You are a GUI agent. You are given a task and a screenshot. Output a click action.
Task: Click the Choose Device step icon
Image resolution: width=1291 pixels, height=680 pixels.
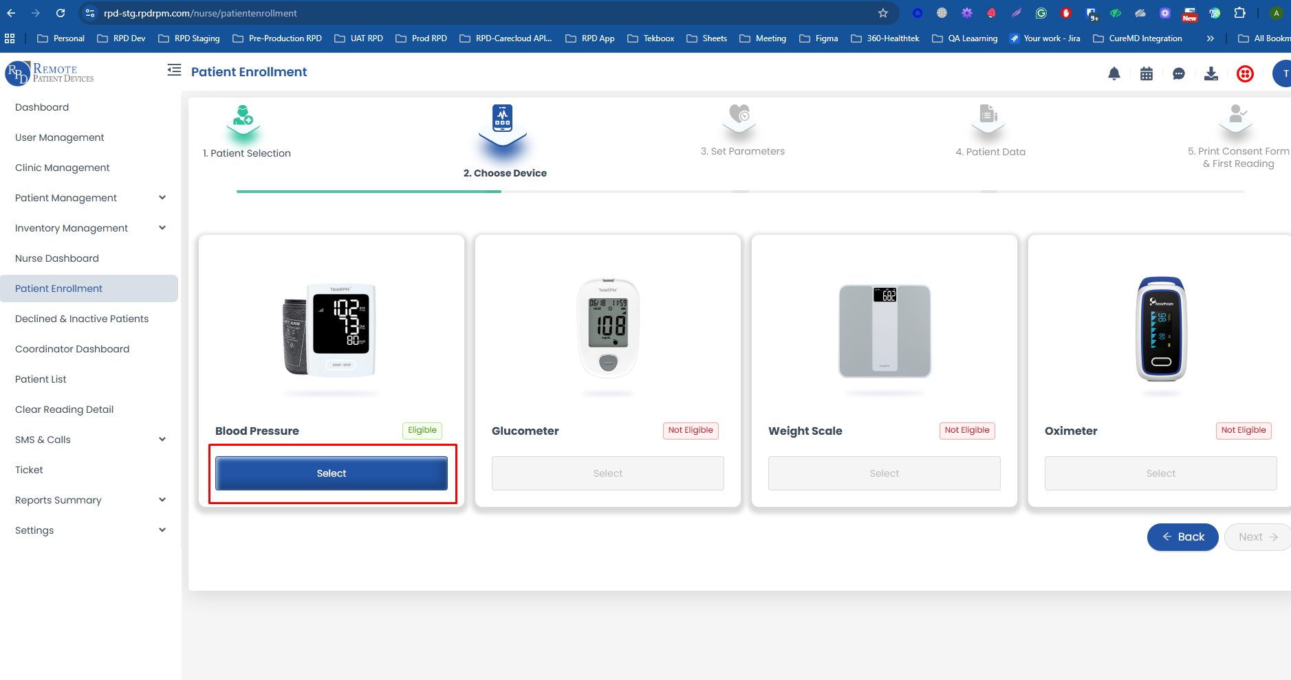[503, 121]
